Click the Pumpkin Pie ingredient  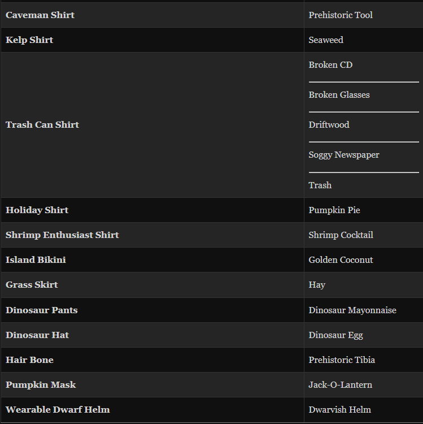tap(334, 210)
